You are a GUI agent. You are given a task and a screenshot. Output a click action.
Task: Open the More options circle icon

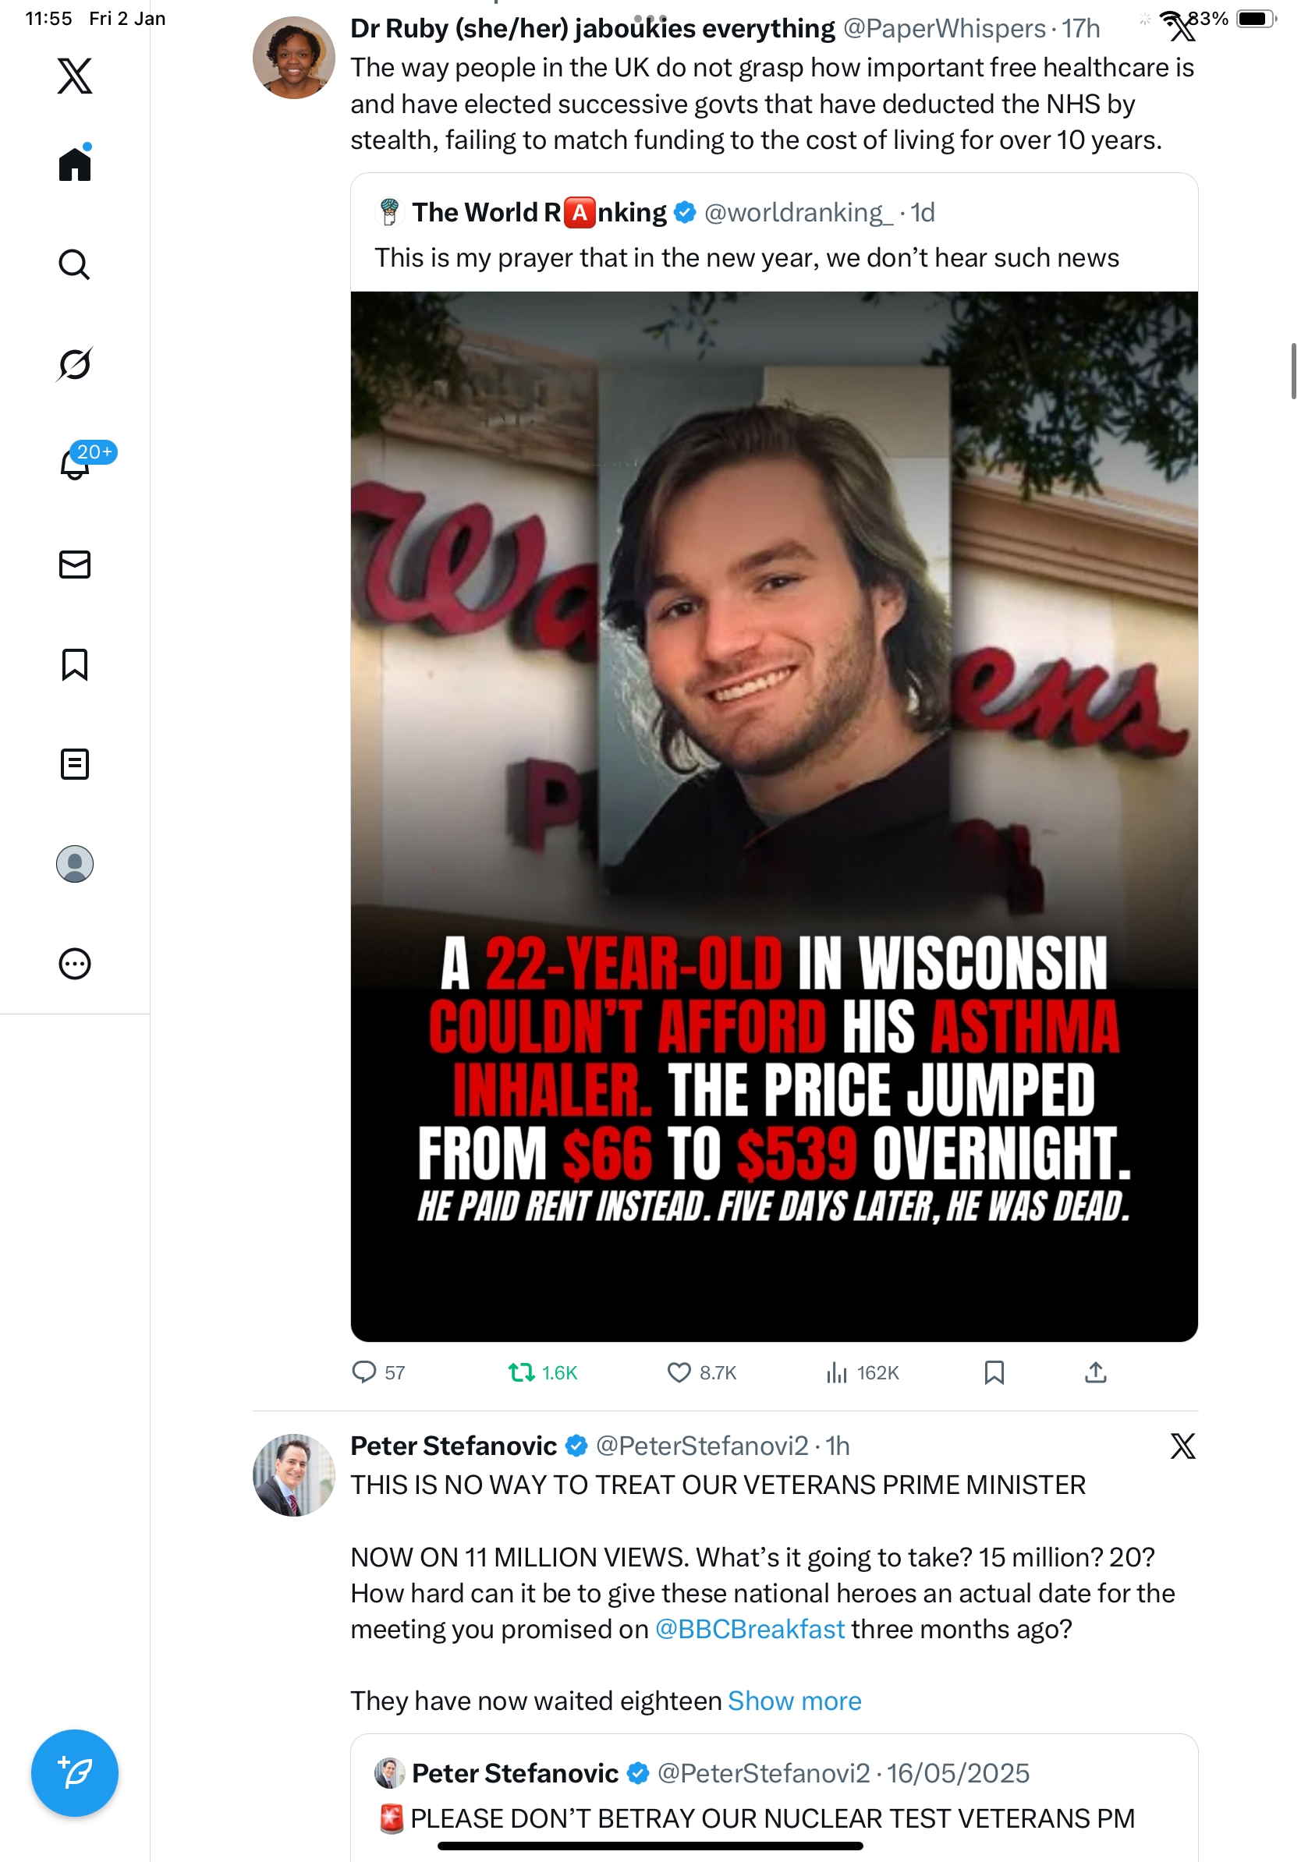[75, 965]
